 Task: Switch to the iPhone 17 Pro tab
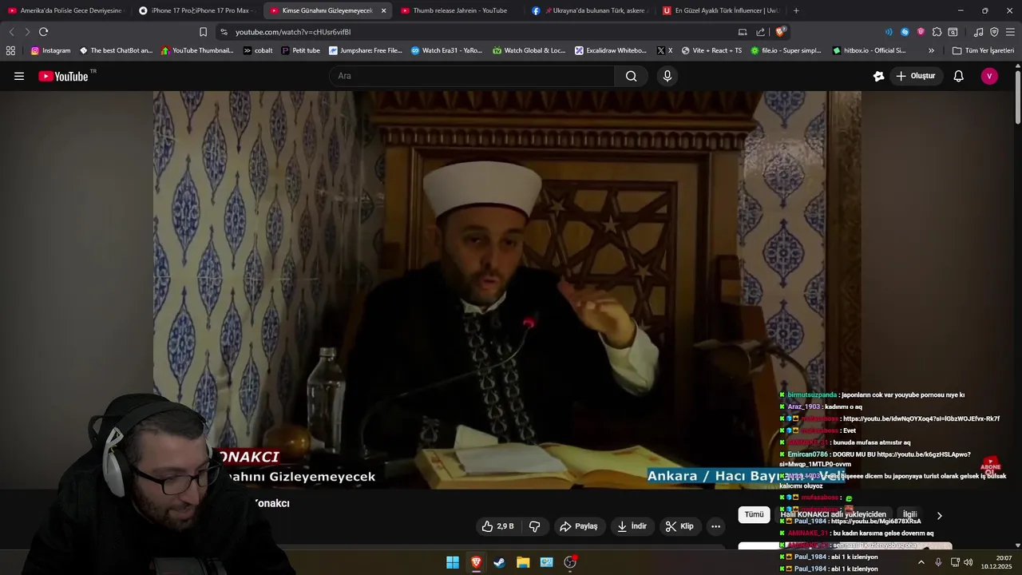(196, 10)
